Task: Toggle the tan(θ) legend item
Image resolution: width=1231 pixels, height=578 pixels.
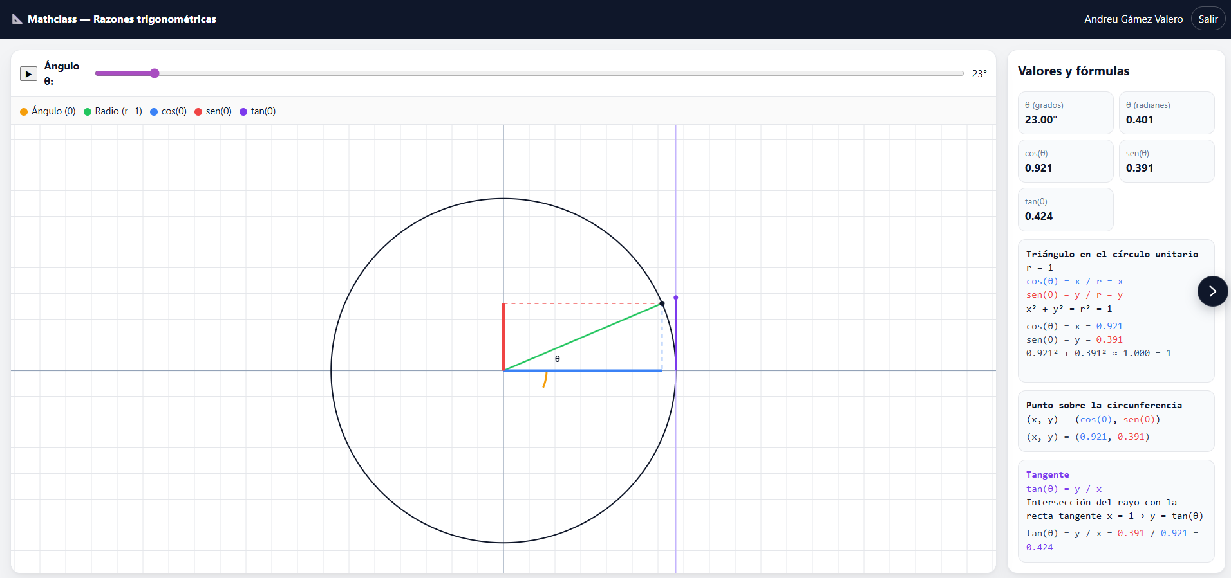Action: [258, 111]
